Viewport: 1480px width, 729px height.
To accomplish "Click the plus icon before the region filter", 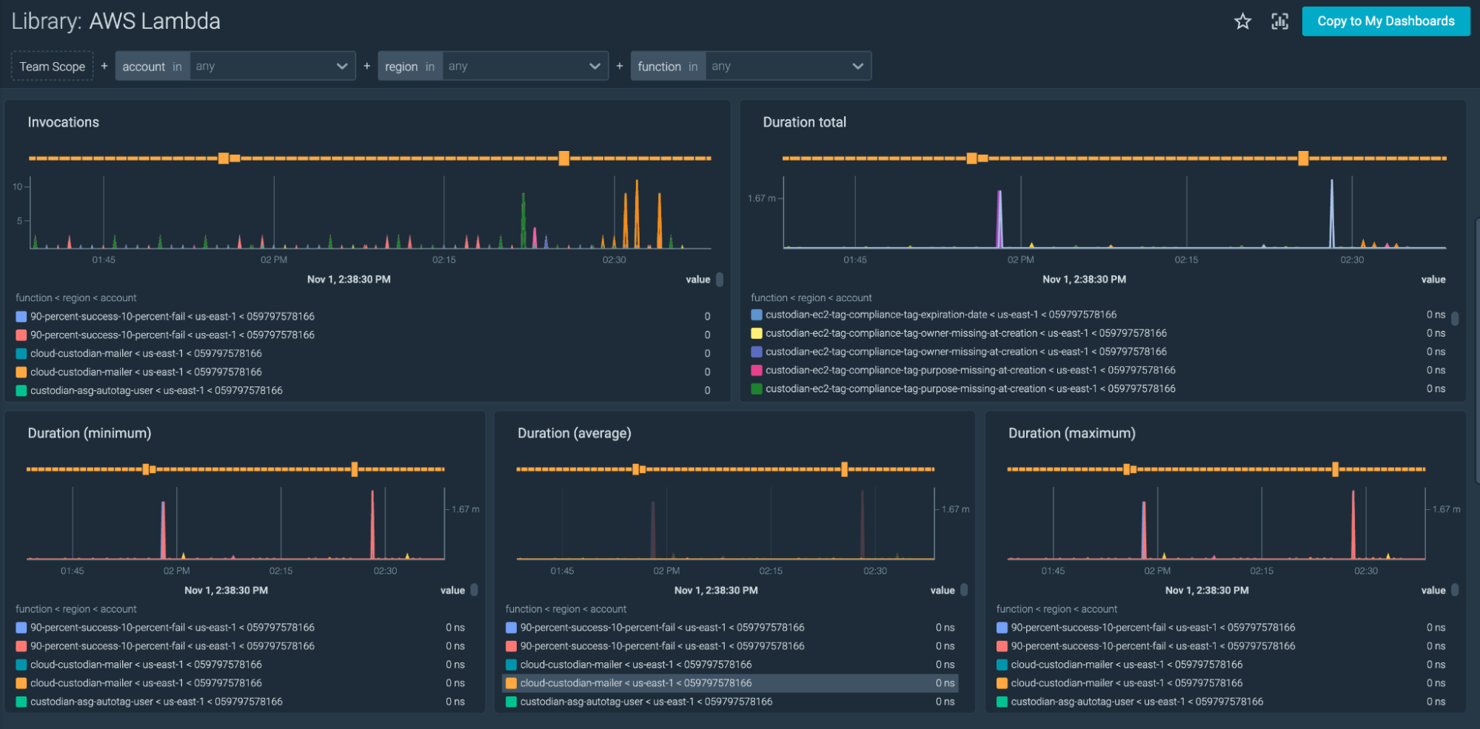I will click(x=366, y=66).
